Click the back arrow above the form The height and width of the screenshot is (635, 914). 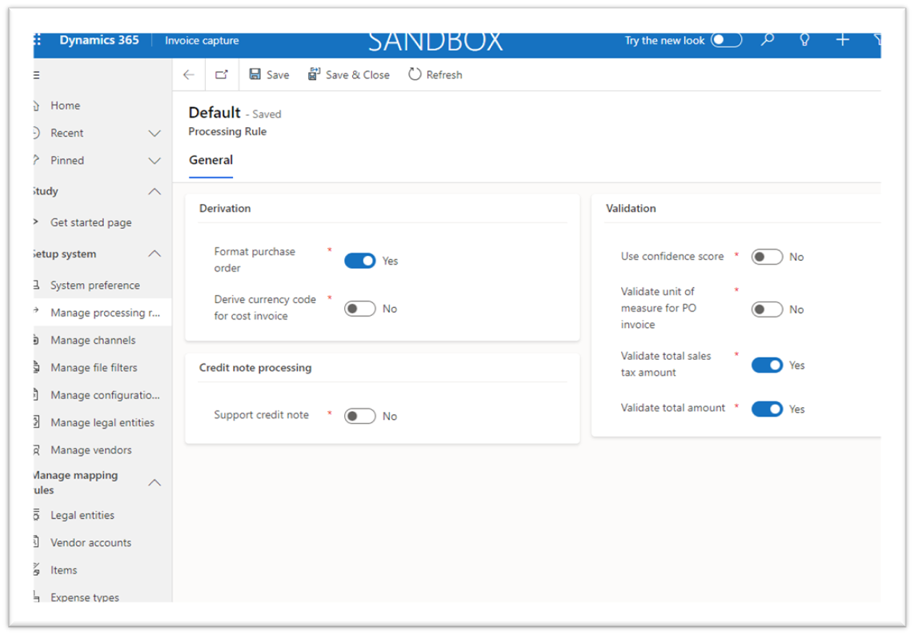[189, 74]
